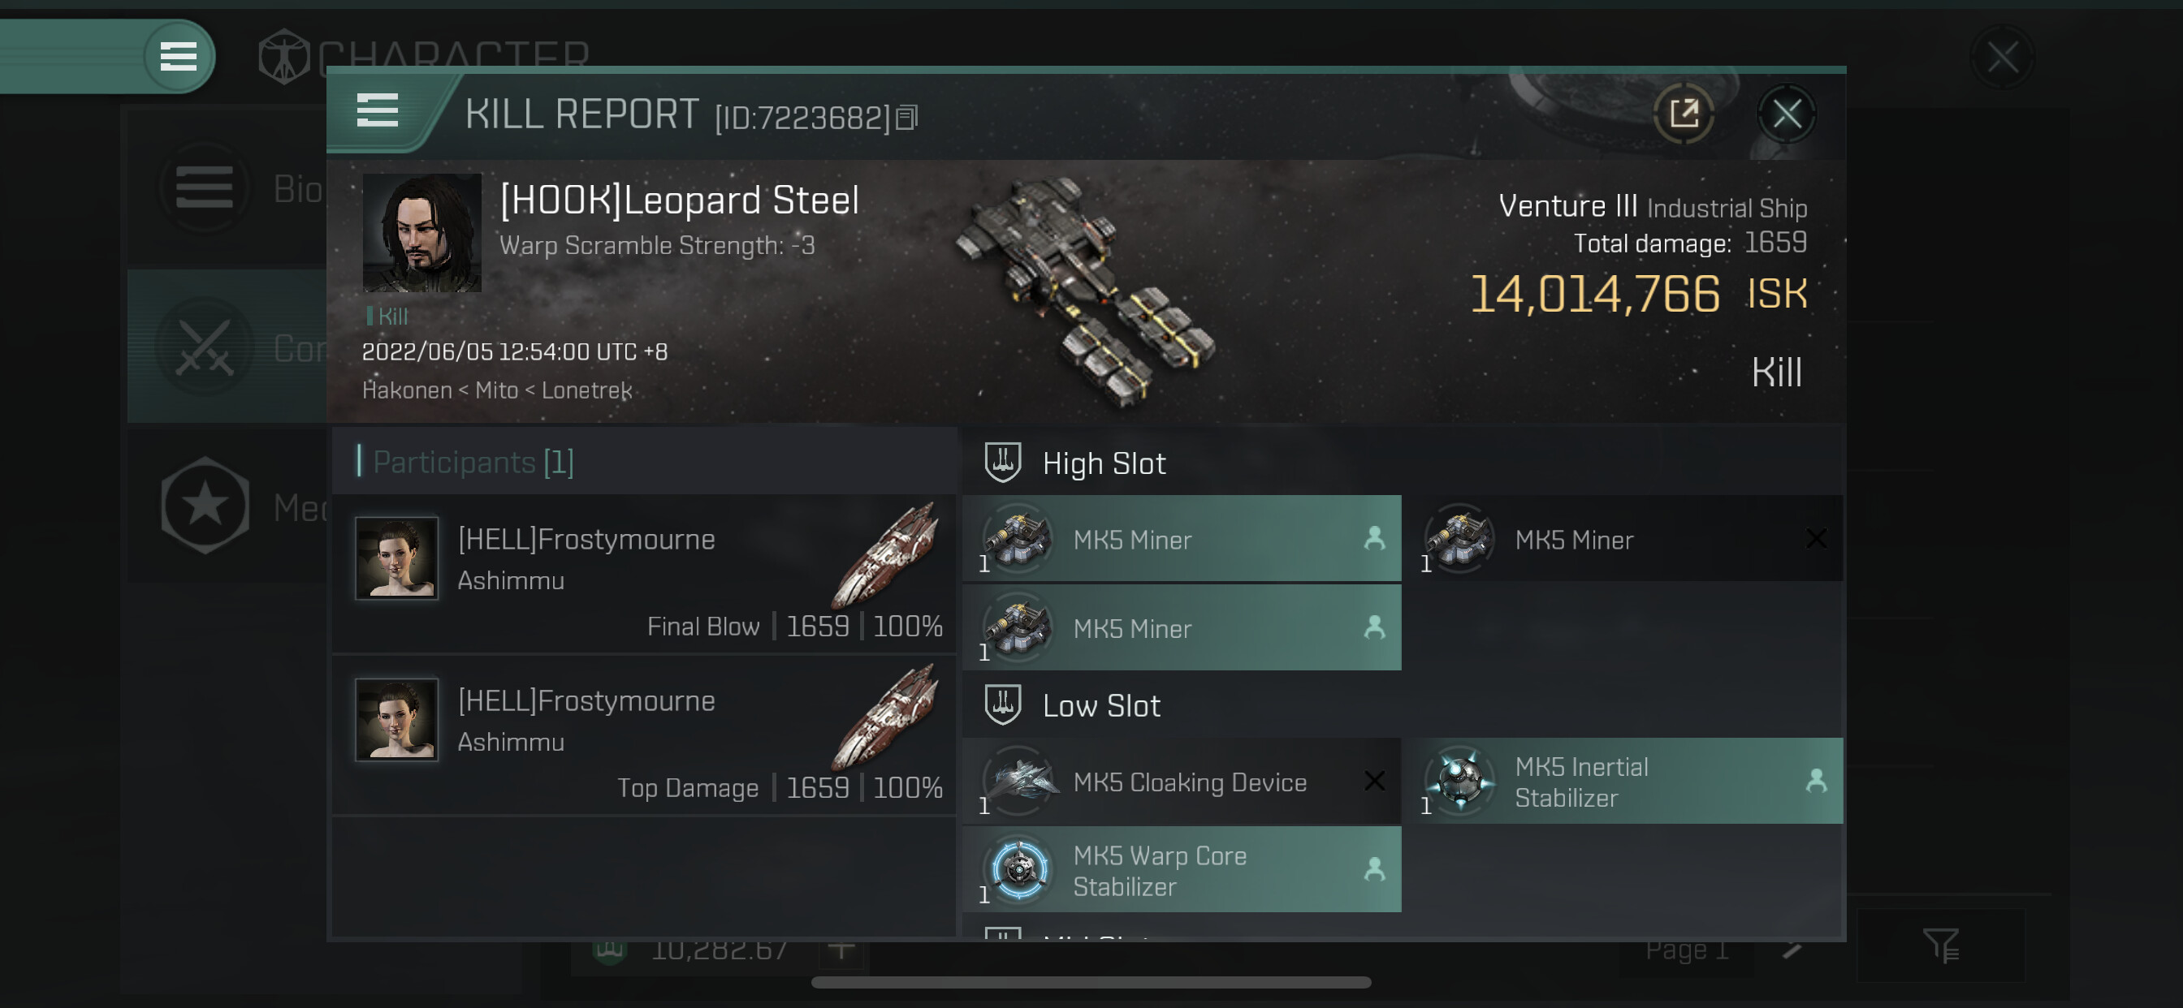2183x1008 pixels.
Task: Open the kill report hamburger menu
Action: coord(377,111)
